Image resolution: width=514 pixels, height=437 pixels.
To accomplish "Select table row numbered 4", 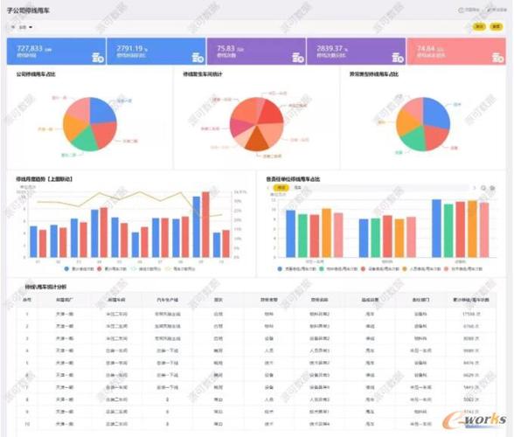I will (256, 350).
